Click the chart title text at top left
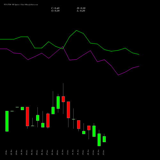This screenshot has height=160, width=160. pyautogui.click(x=21, y=5)
